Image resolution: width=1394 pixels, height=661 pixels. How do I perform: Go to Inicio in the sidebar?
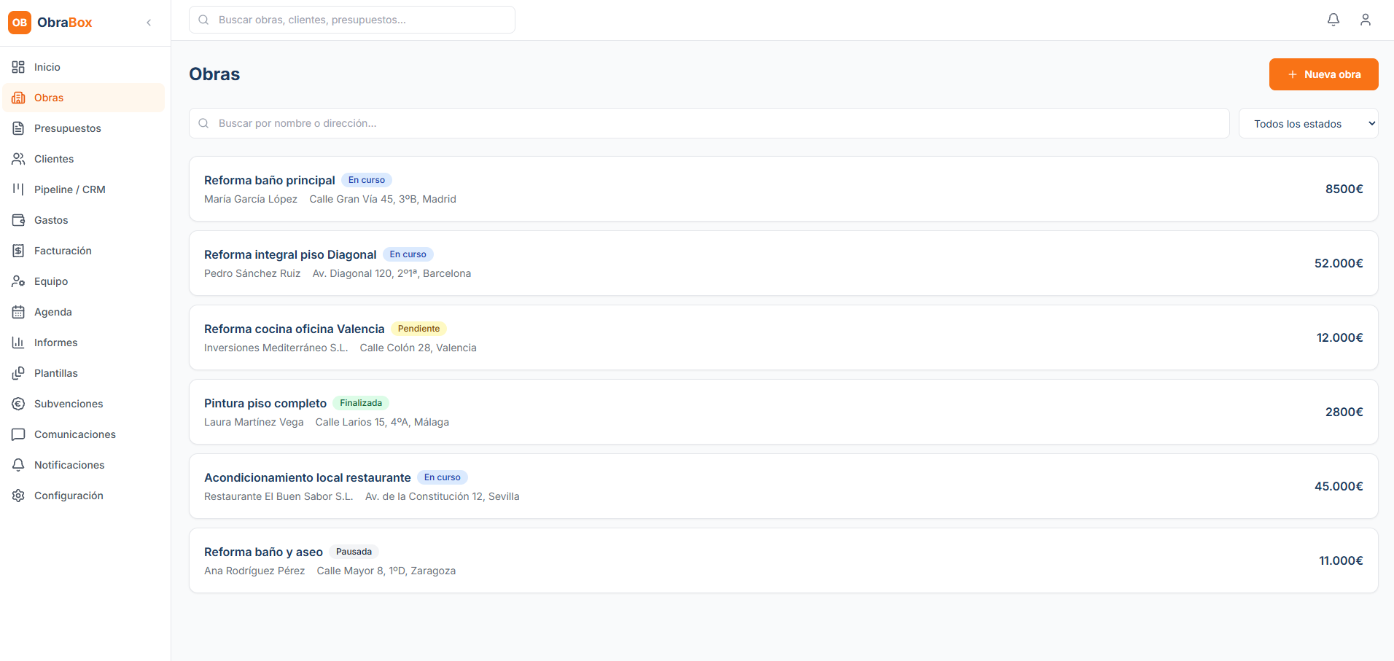pyautogui.click(x=84, y=67)
